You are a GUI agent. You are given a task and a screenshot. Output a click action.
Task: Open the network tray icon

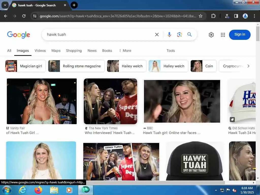(x=222, y=190)
